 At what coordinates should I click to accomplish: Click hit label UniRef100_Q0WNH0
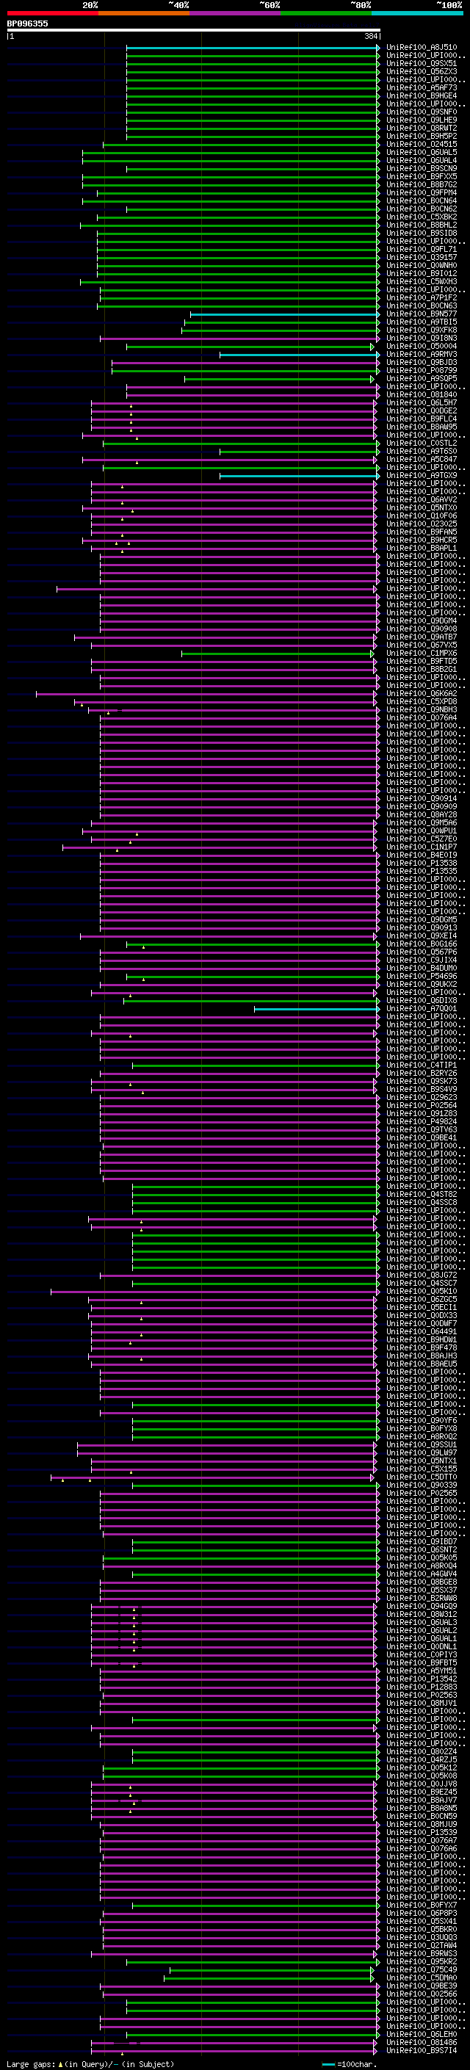tap(421, 265)
